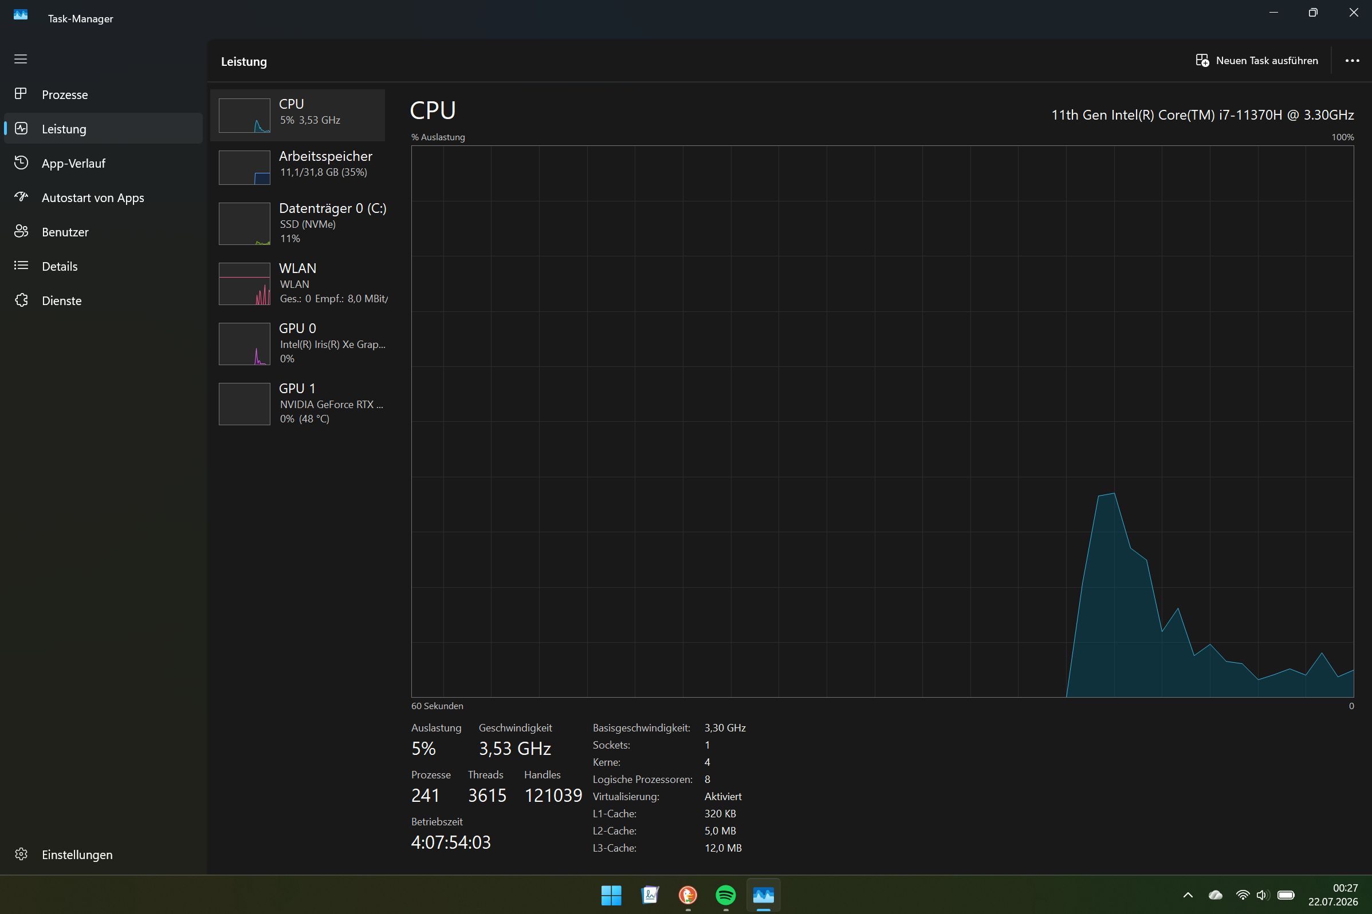The height and width of the screenshot is (914, 1372).
Task: Click the Virtualisierung Aktiviert value
Action: [x=723, y=796]
